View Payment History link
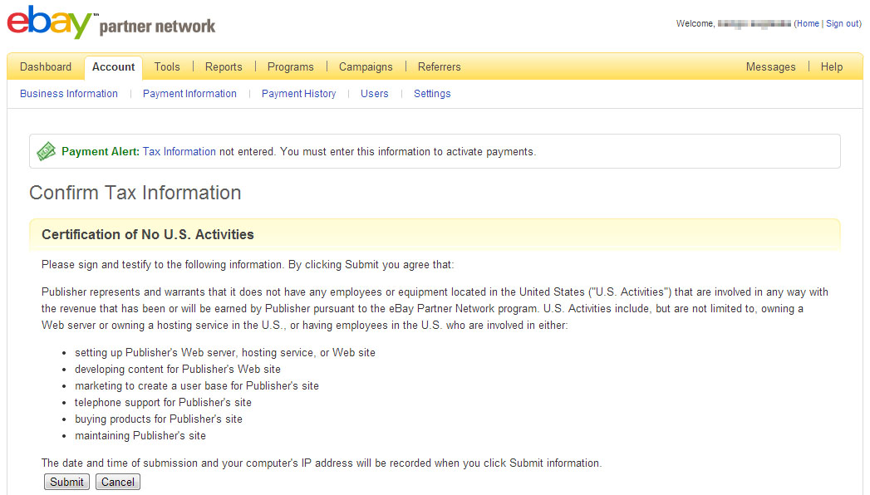 [298, 94]
